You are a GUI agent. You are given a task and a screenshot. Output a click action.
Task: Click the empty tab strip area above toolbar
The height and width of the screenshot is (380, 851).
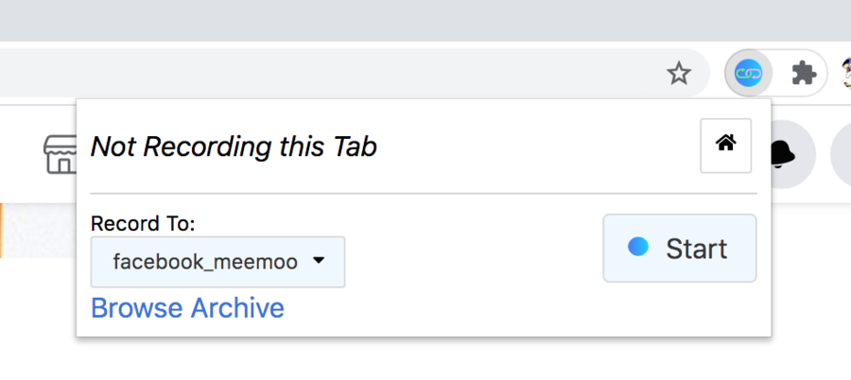[425, 20]
